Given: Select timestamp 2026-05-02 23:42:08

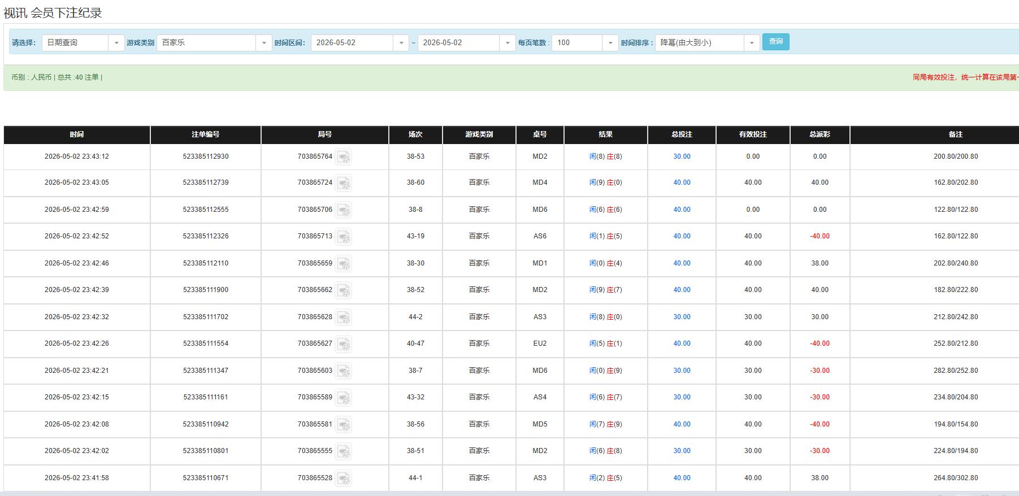Looking at the screenshot, I should click(x=77, y=424).
